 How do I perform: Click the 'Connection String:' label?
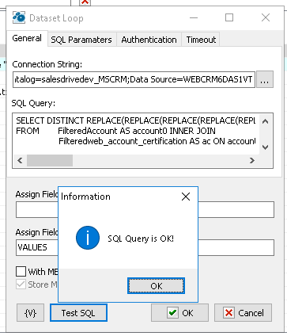47,64
